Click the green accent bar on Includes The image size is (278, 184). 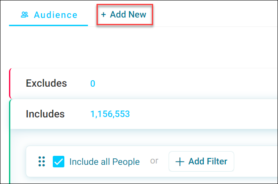[10, 141]
